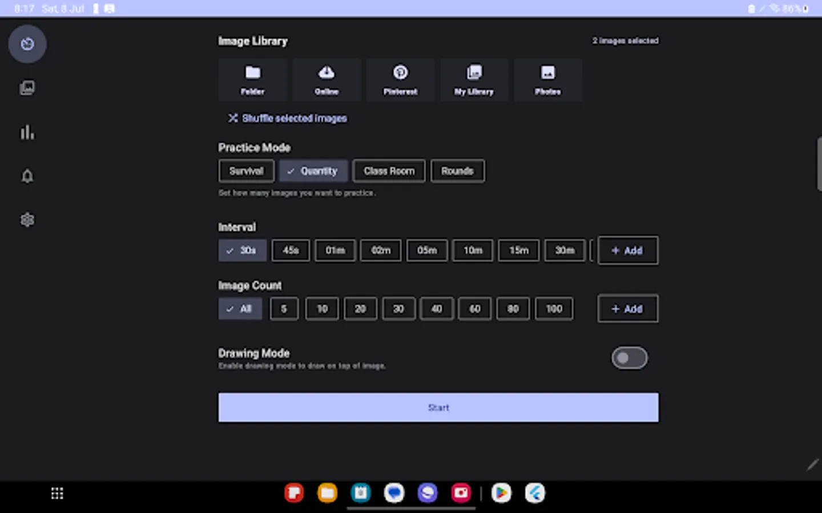Set interval to 15m
The height and width of the screenshot is (513, 822).
coord(519,250)
